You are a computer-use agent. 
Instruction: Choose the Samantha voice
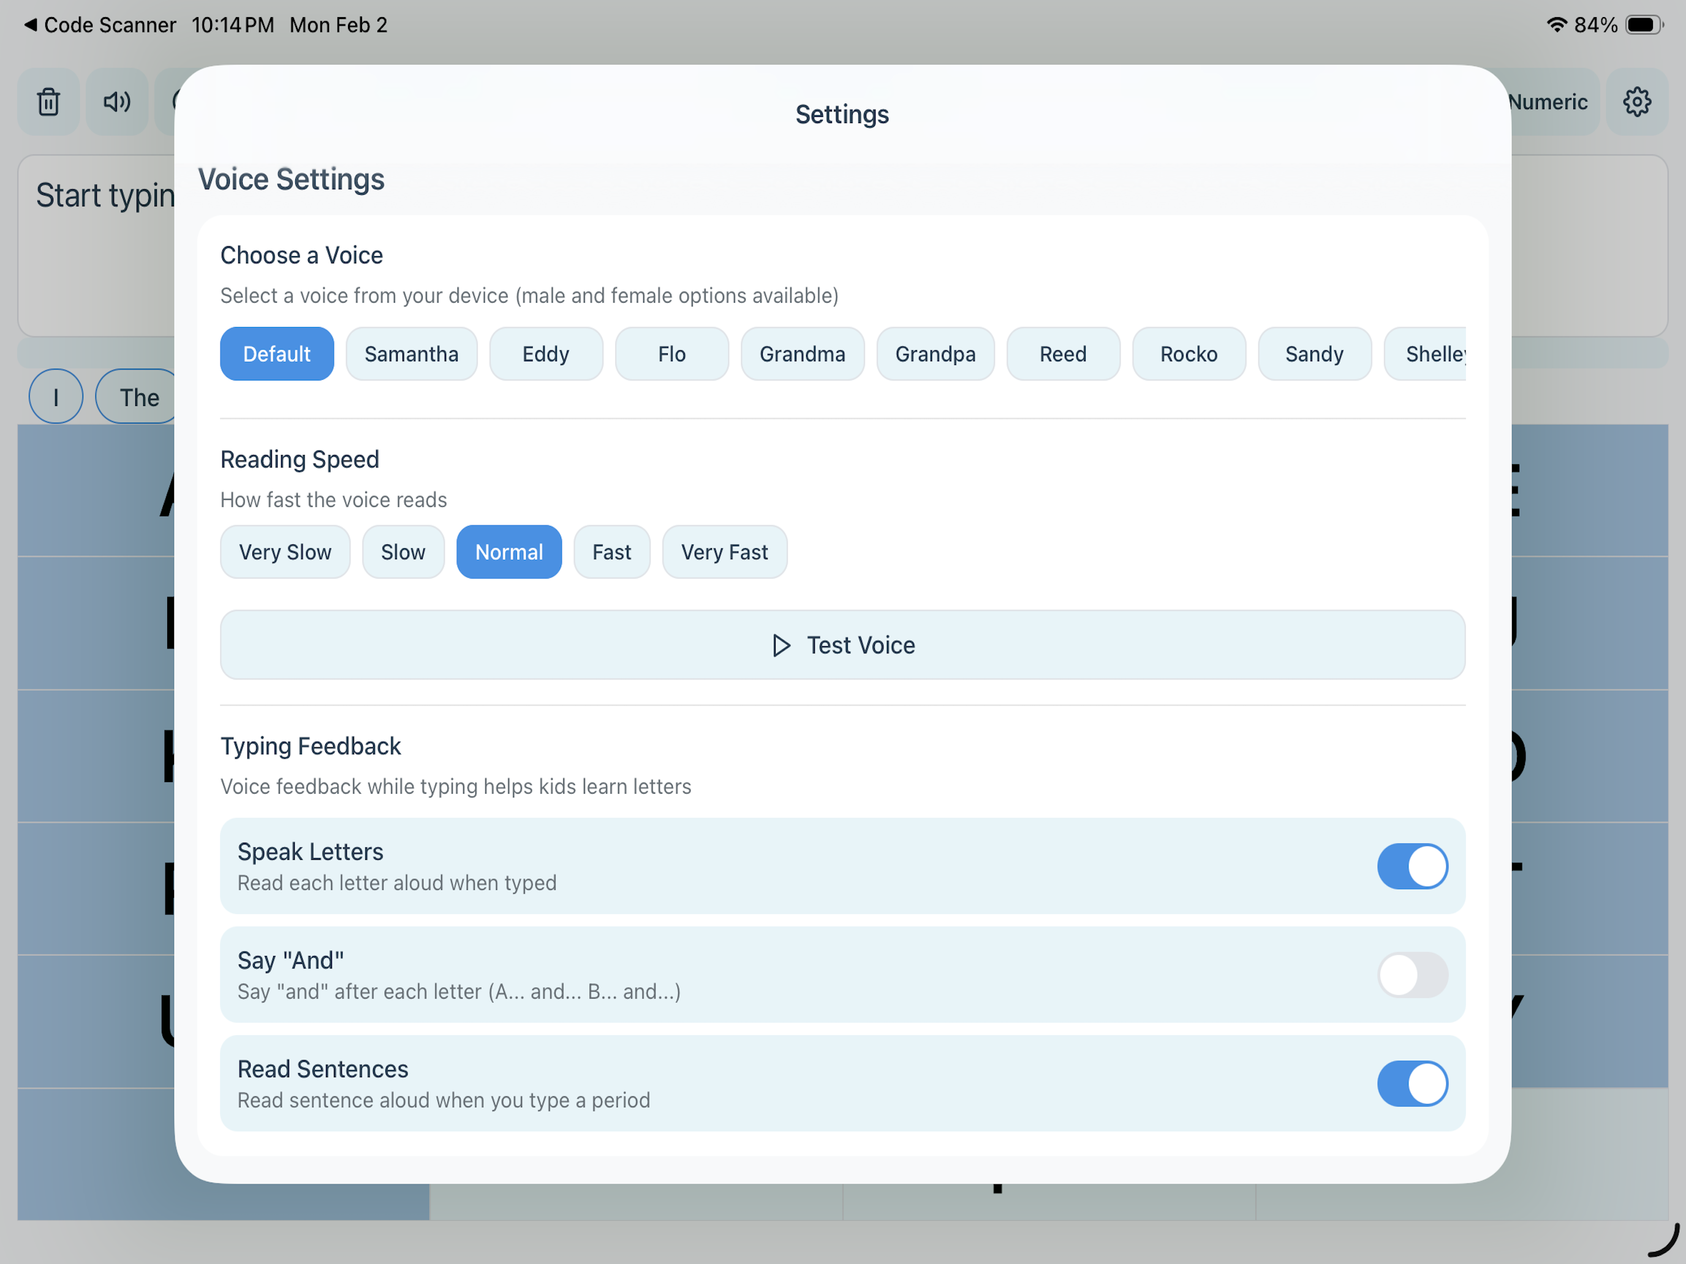(412, 355)
